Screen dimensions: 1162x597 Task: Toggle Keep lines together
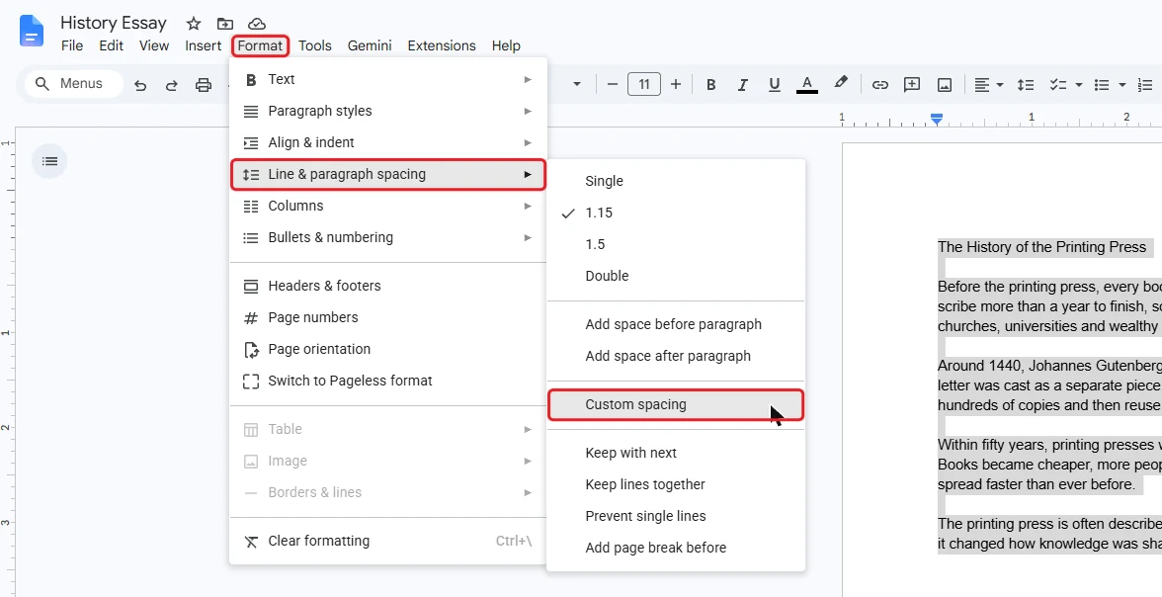click(676, 484)
